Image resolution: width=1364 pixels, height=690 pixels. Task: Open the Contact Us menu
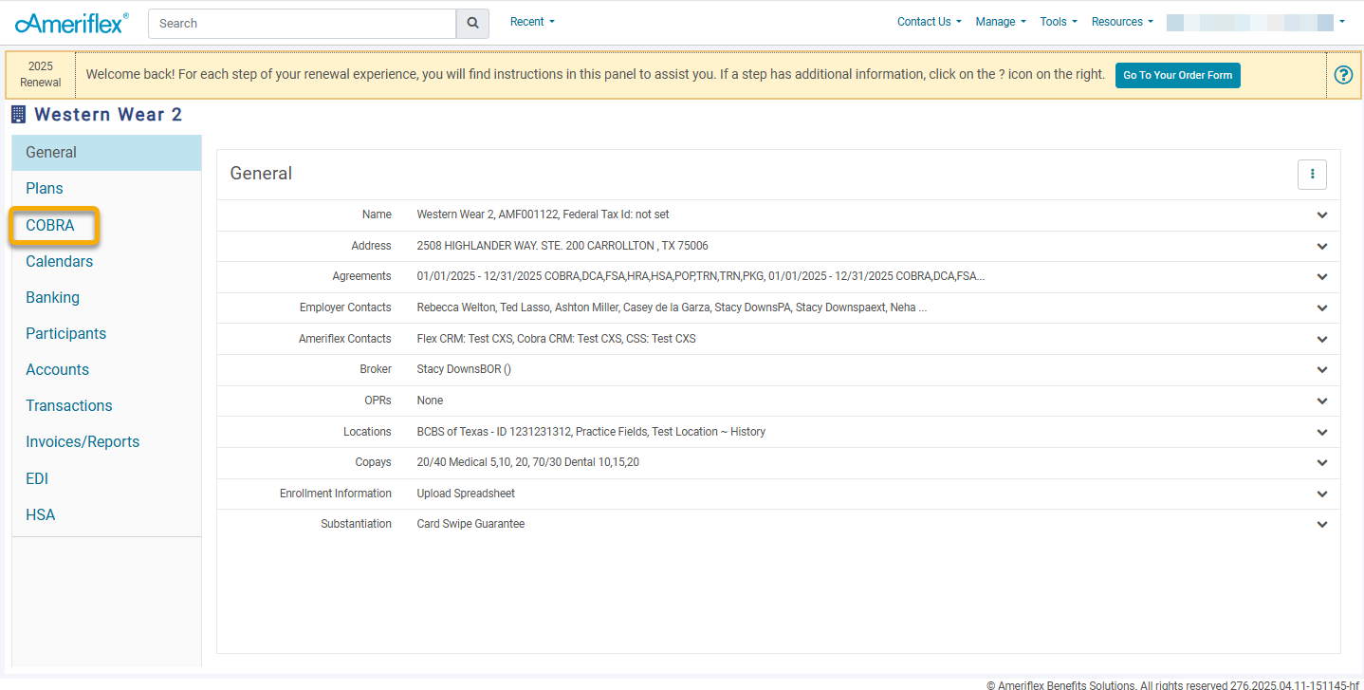(929, 22)
